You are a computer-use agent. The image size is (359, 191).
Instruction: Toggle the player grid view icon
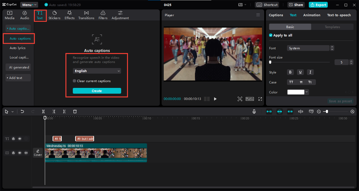tap(207, 99)
